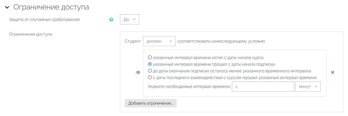Image resolution: width=348 pixels, height=116 pixels.
Task: Collapse the Ограничение доступа section chevron
Action: point(7,8)
